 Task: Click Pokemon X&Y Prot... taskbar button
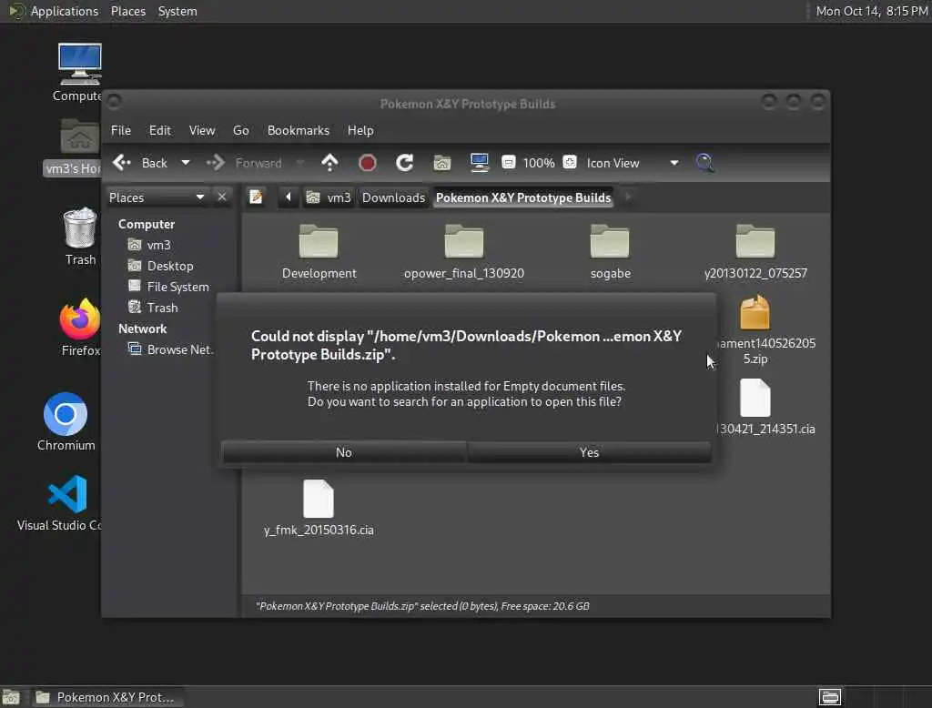[107, 697]
